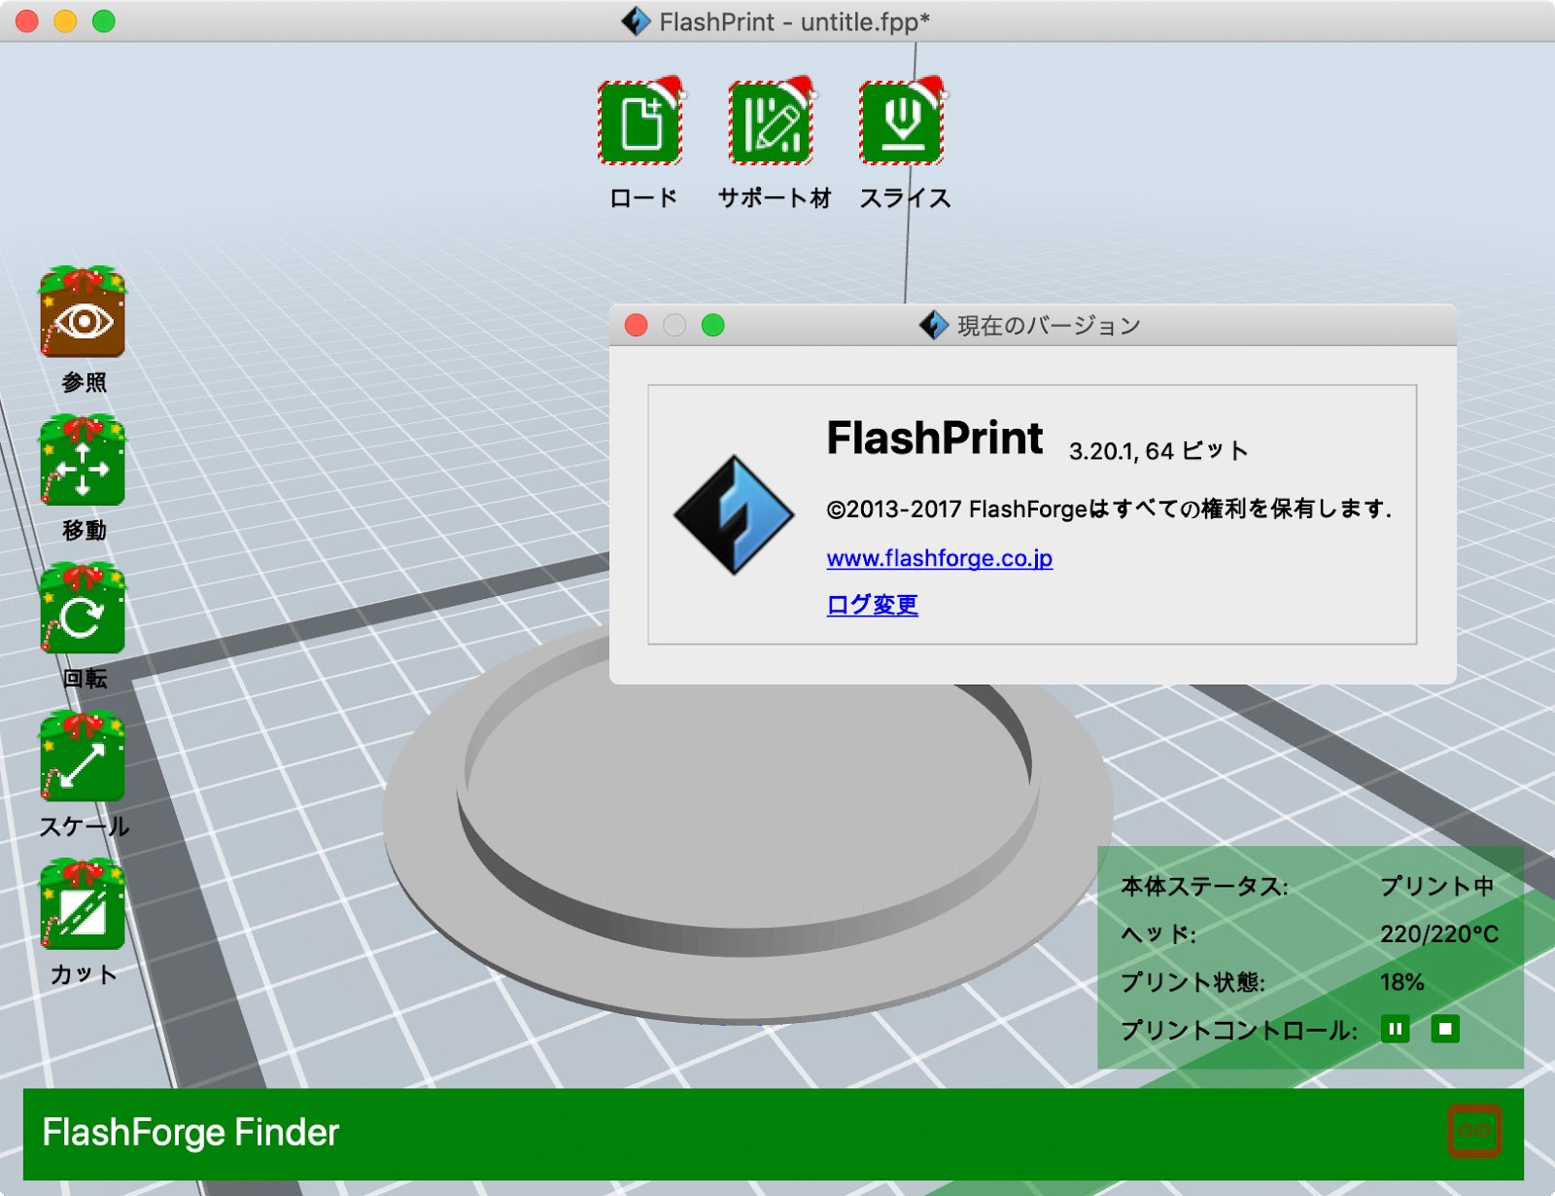Stop the current print job
Viewport: 1555px width, 1196px height.
click(x=1445, y=1029)
